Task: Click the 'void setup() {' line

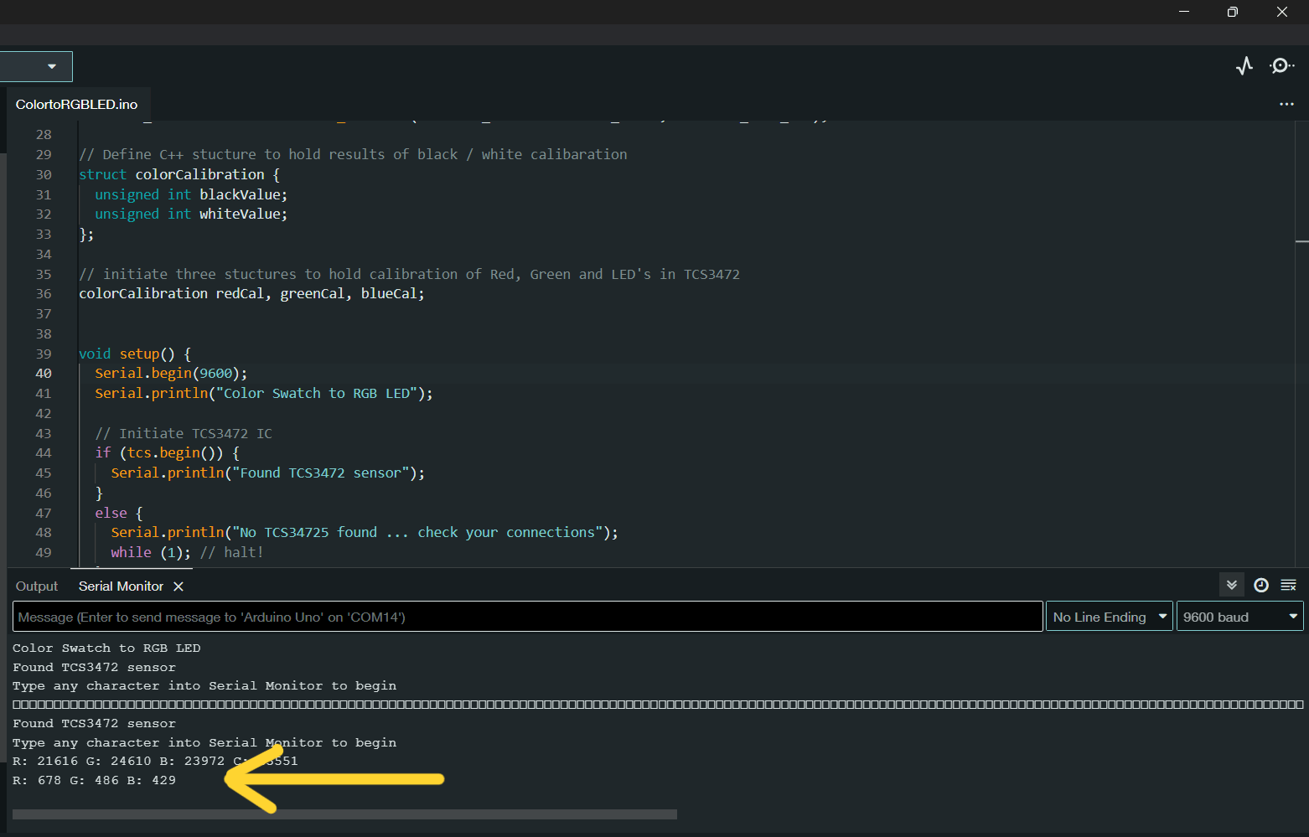Action: (x=135, y=354)
